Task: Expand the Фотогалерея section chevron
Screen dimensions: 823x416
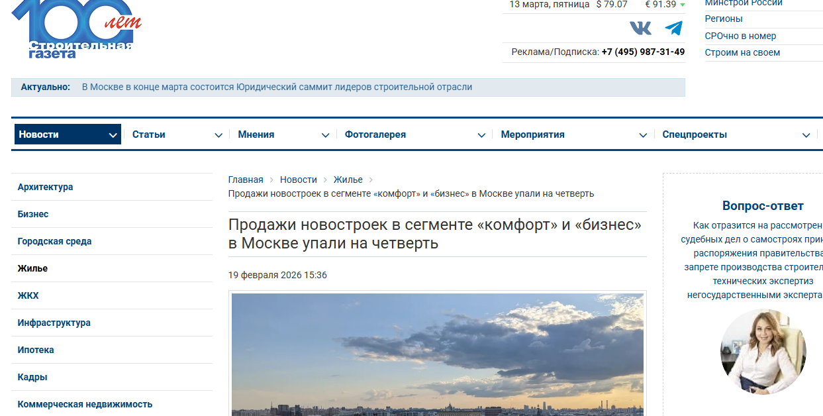Action: pyautogui.click(x=481, y=134)
